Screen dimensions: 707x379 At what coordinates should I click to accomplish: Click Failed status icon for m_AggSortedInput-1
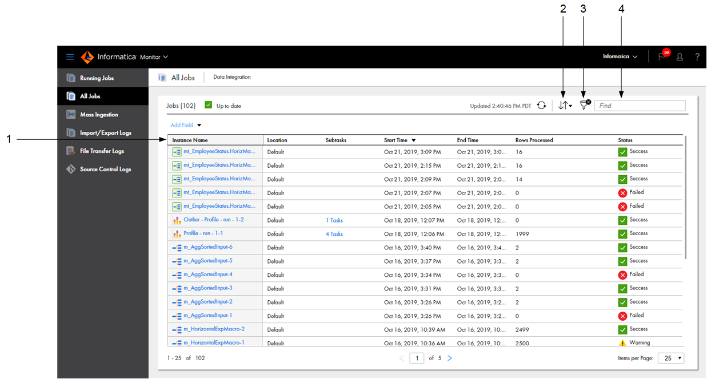pos(622,316)
